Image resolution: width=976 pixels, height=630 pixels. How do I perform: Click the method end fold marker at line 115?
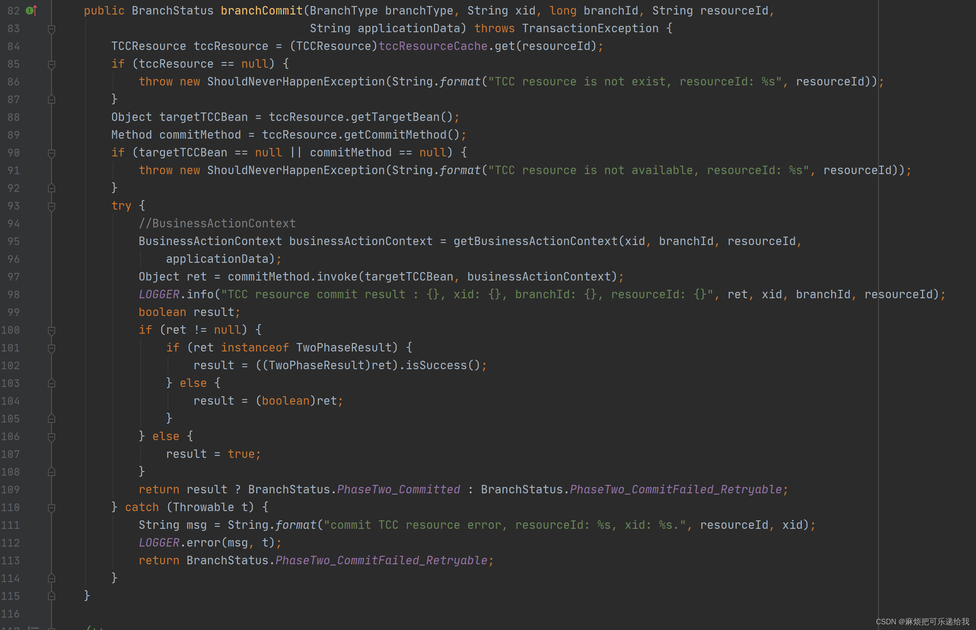52,596
